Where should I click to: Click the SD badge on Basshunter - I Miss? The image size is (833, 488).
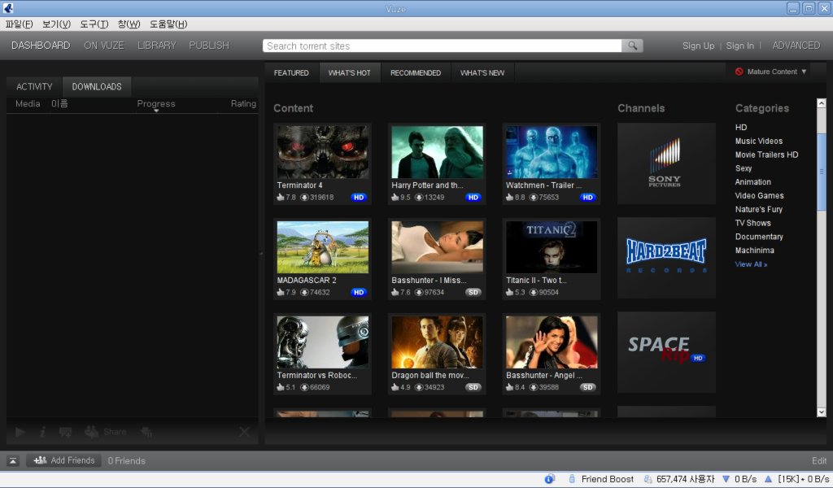click(x=473, y=293)
